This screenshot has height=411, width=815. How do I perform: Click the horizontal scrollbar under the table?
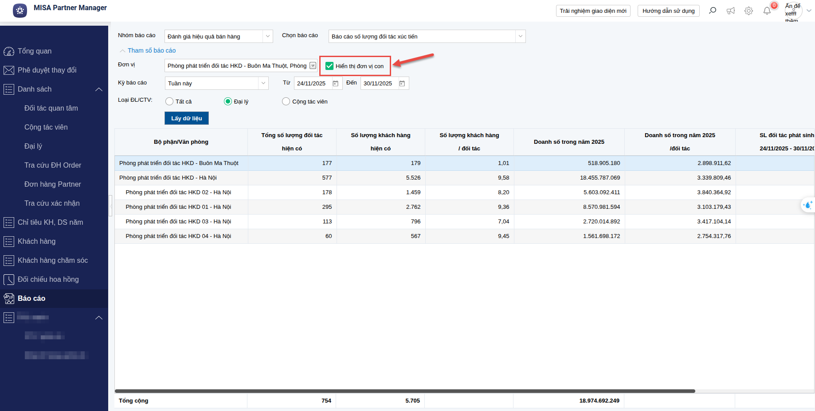click(404, 391)
